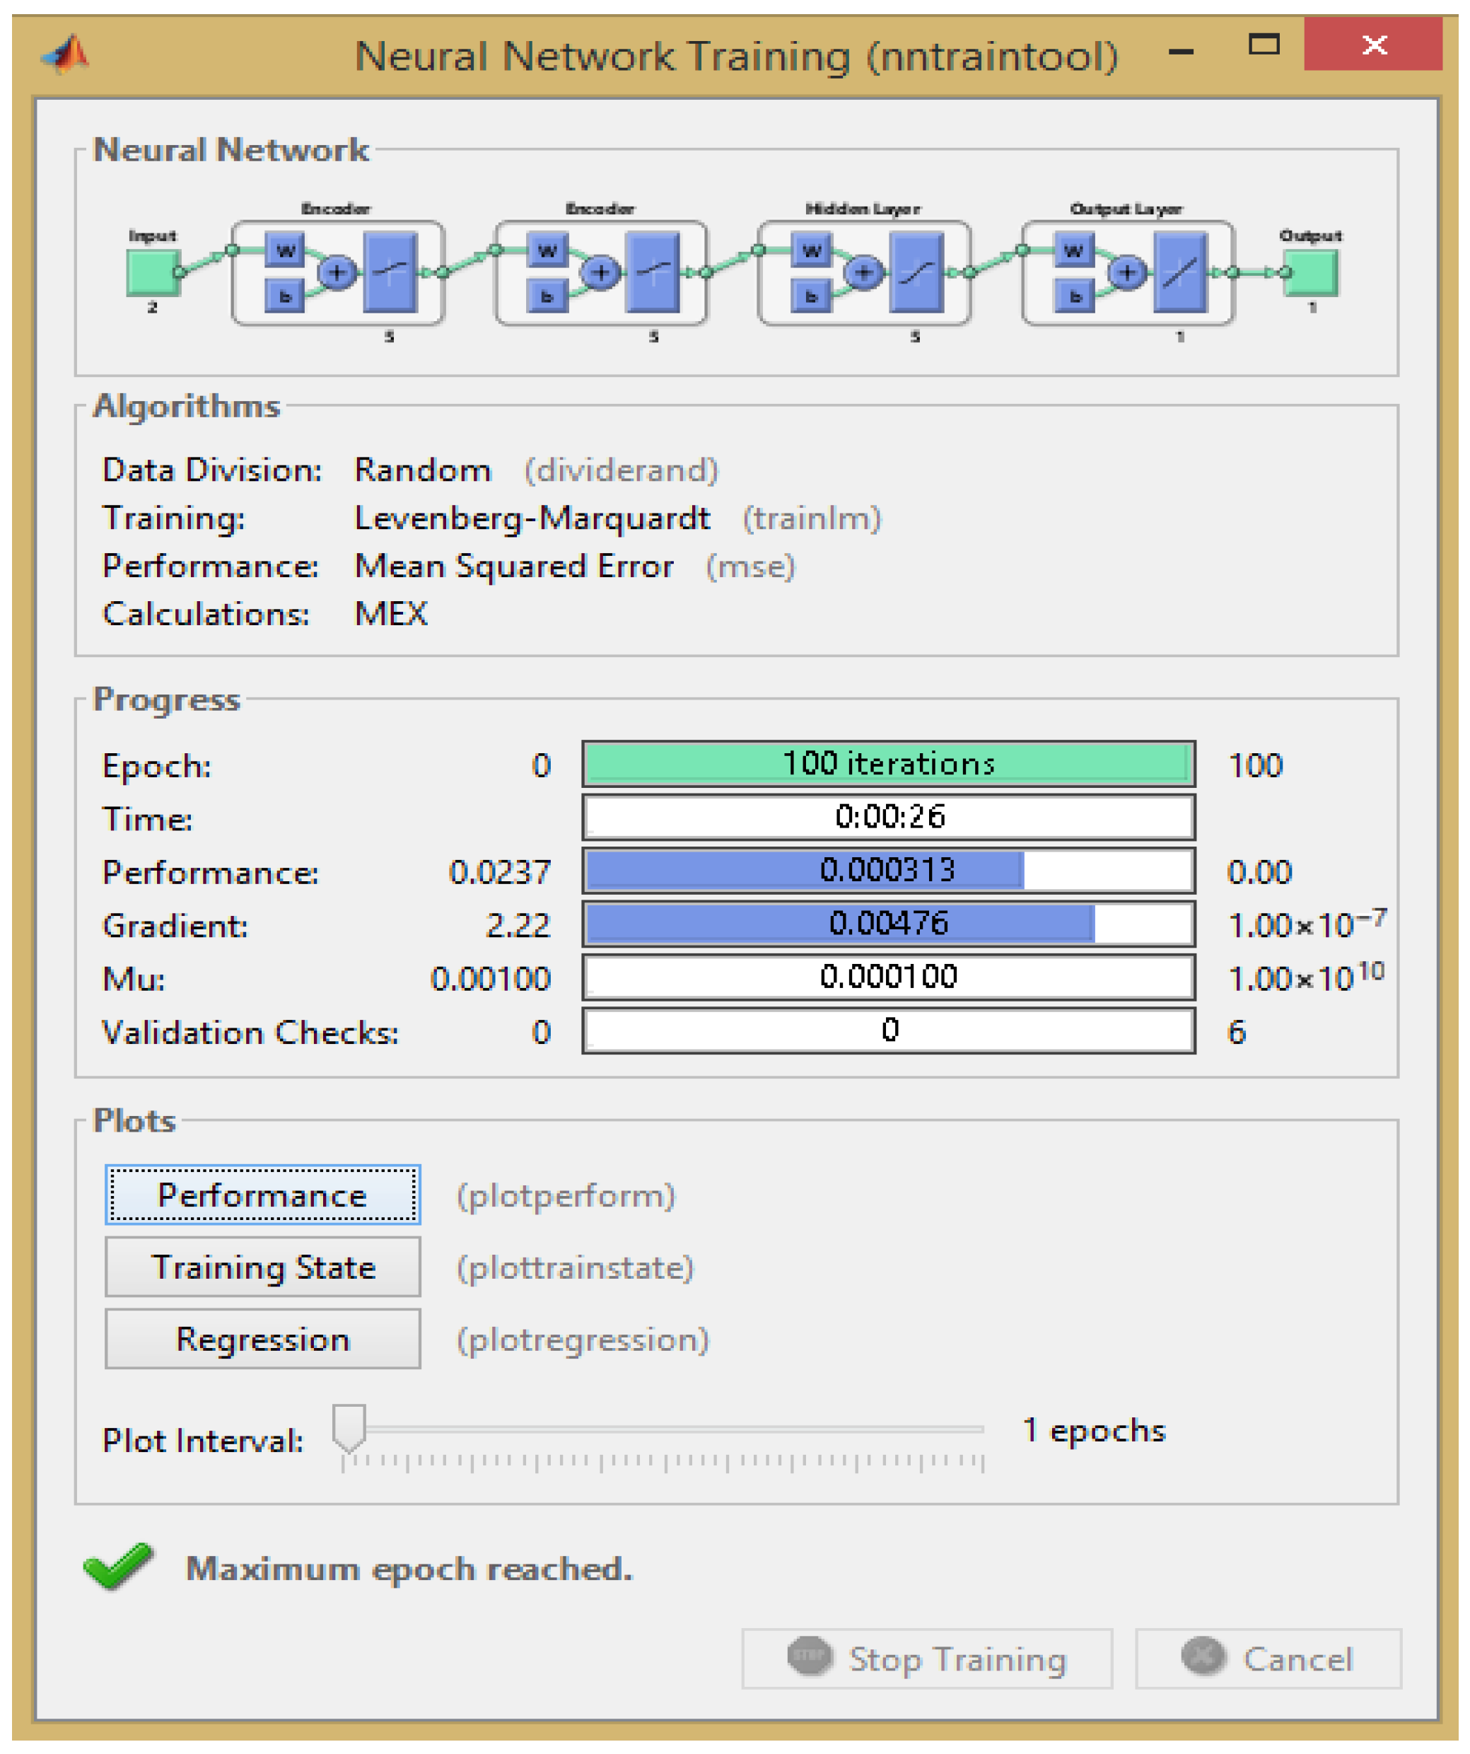
Task: Click the MATLAB logo in title bar
Action: click(66, 55)
